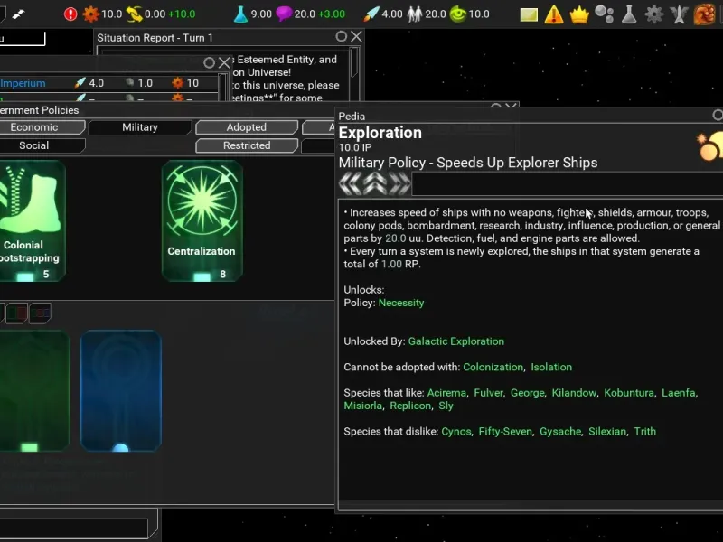Click the white arrows icon at top left
Viewport: 723px width, 542px height.
pos(18,14)
